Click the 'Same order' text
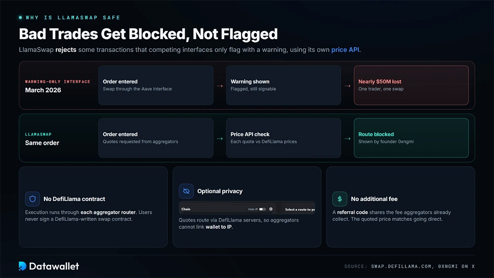This screenshot has height=278, width=494. [42, 143]
